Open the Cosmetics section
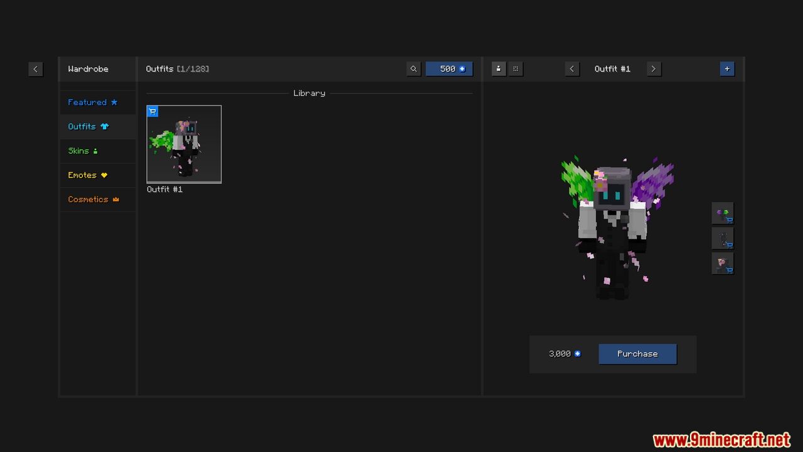This screenshot has height=452, width=803. point(98,200)
